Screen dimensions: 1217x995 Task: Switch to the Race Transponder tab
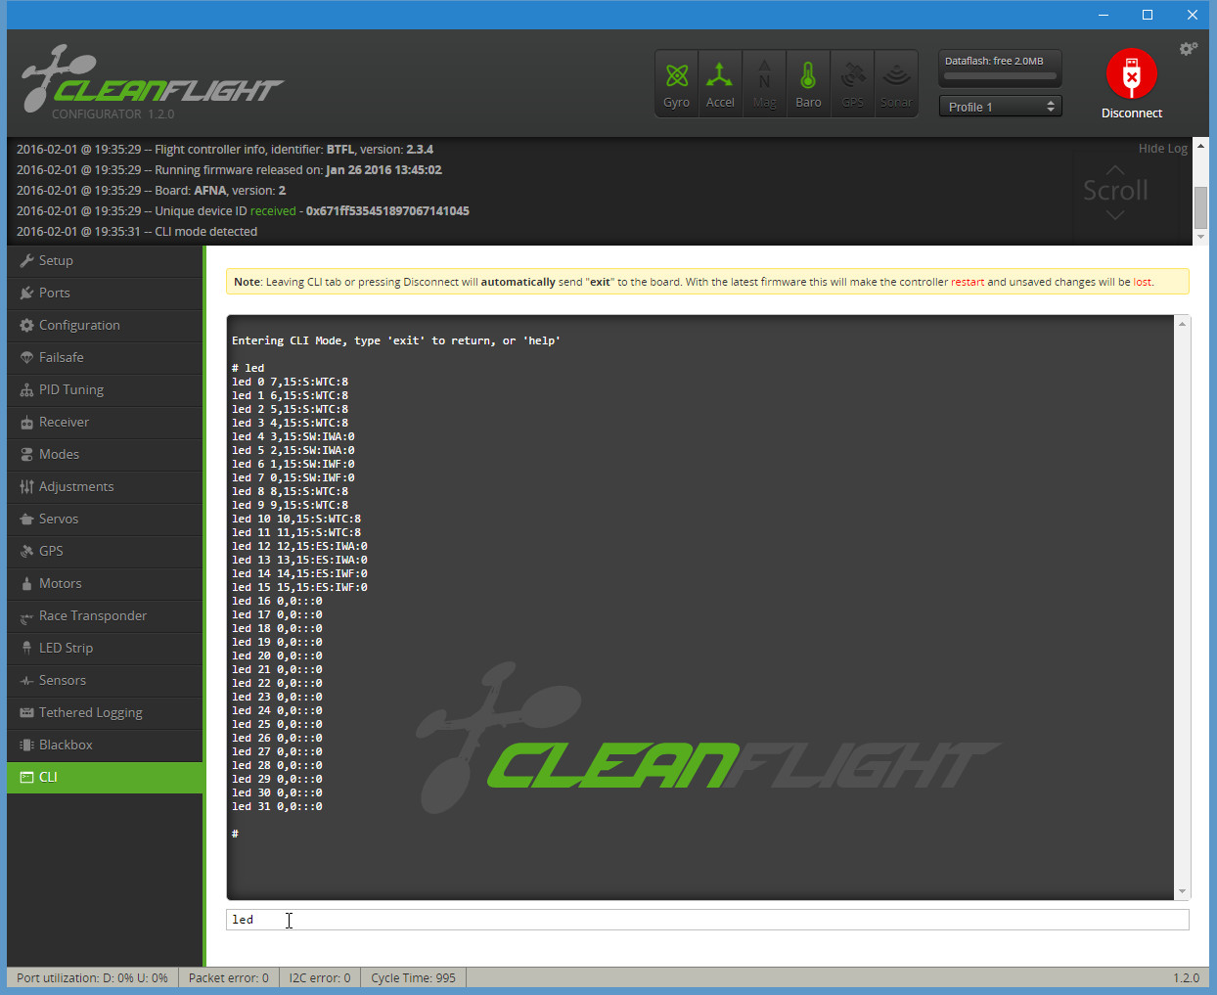pos(105,616)
